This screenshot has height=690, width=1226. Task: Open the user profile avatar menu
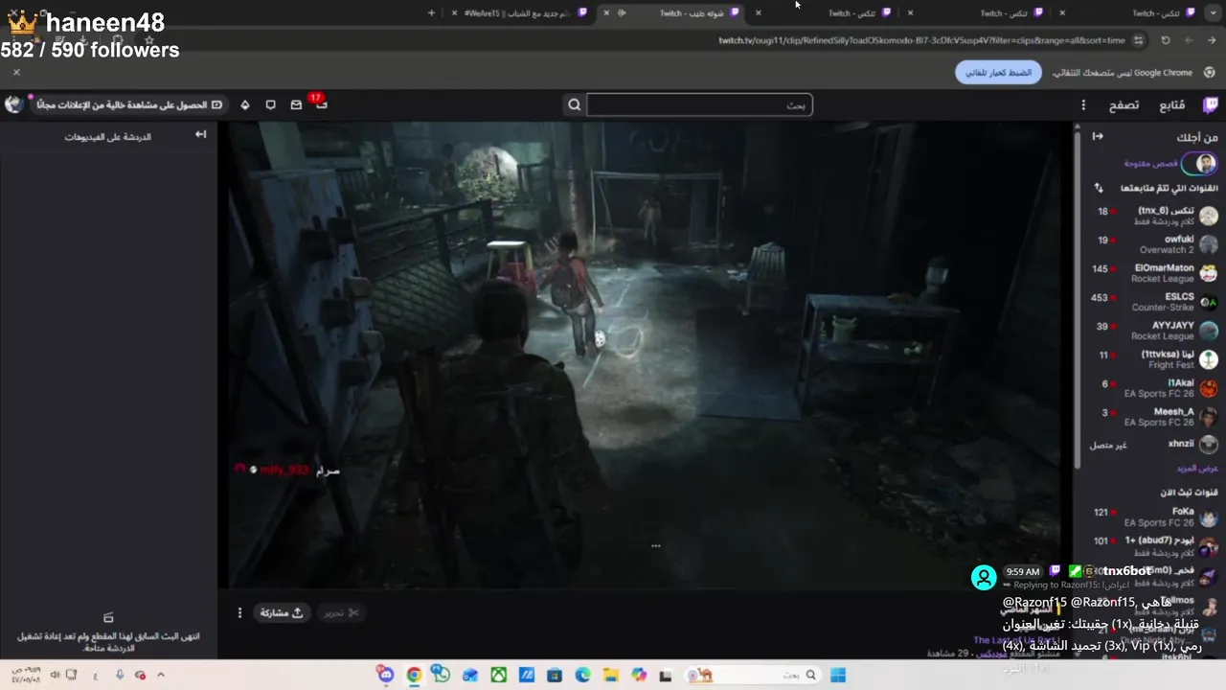tap(14, 104)
